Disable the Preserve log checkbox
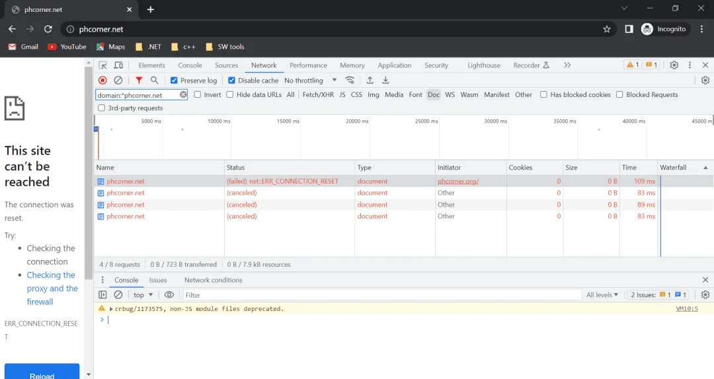 pos(174,80)
